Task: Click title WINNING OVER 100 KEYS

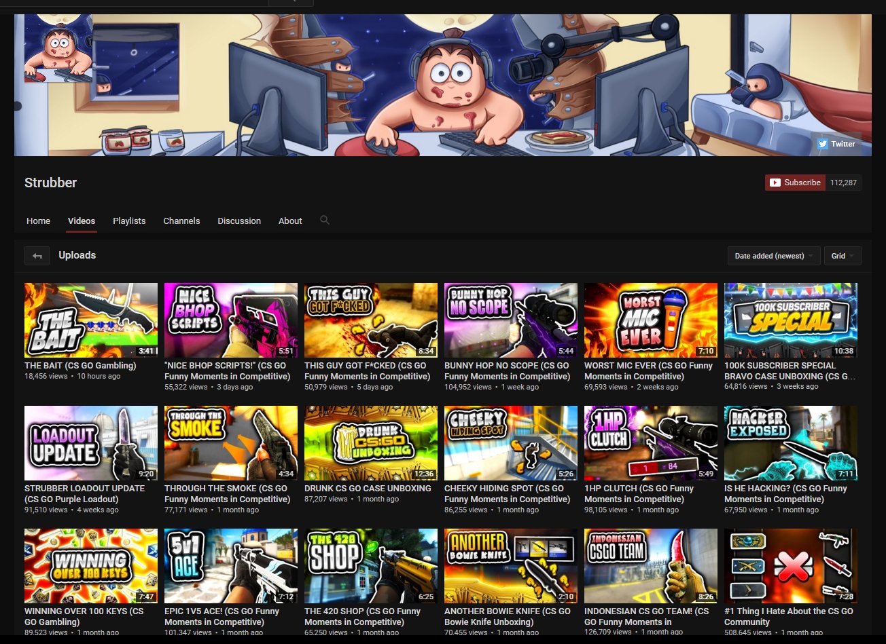Action: click(84, 617)
